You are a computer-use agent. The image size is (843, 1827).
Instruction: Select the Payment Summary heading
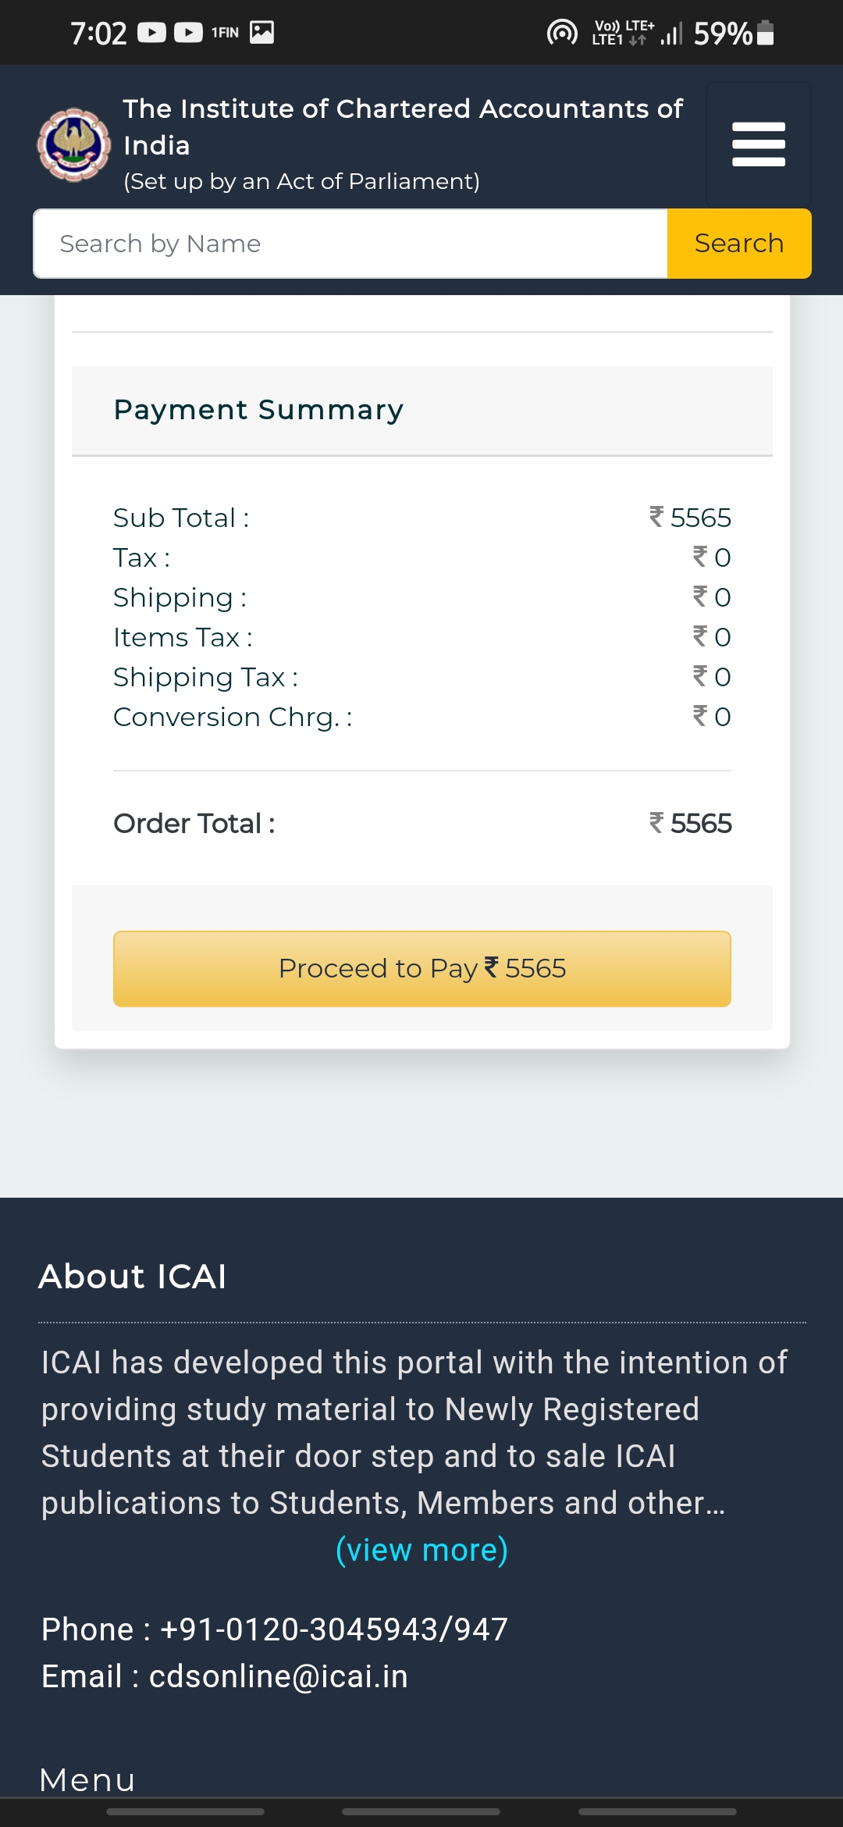pyautogui.click(x=258, y=410)
